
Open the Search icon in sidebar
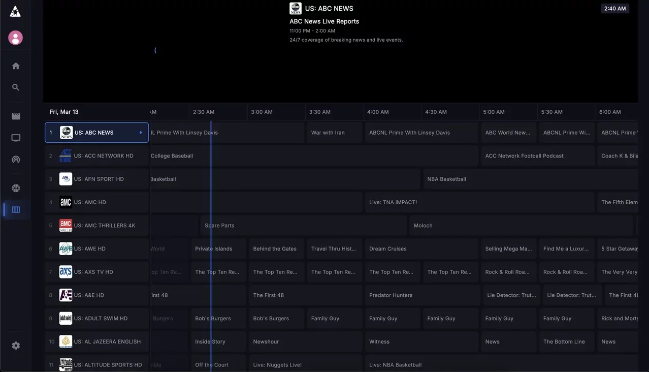coord(16,87)
